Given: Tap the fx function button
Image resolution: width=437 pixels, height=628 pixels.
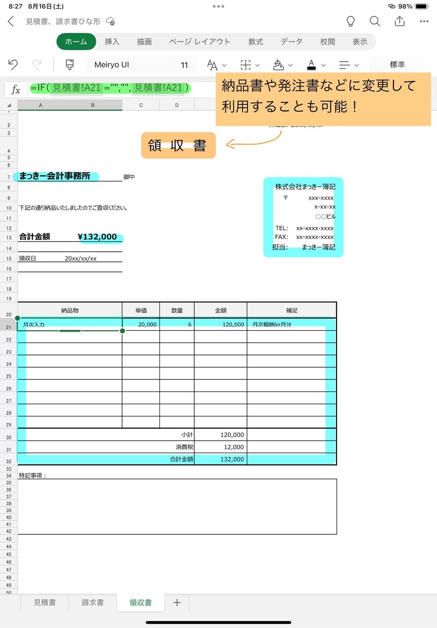Looking at the screenshot, I should click(16, 90).
